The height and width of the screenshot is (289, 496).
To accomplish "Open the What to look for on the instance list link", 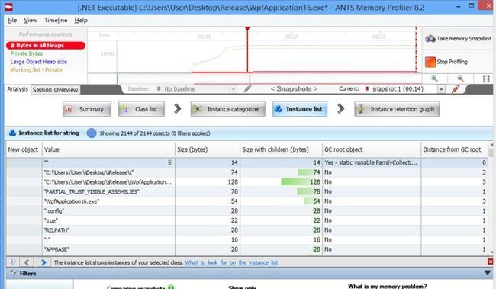I will [231, 262].
